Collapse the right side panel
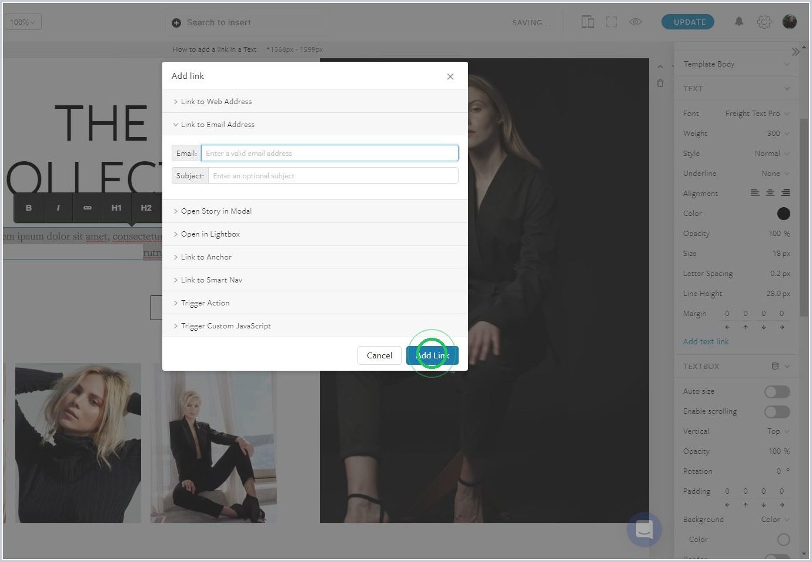812x562 pixels. pos(796,52)
